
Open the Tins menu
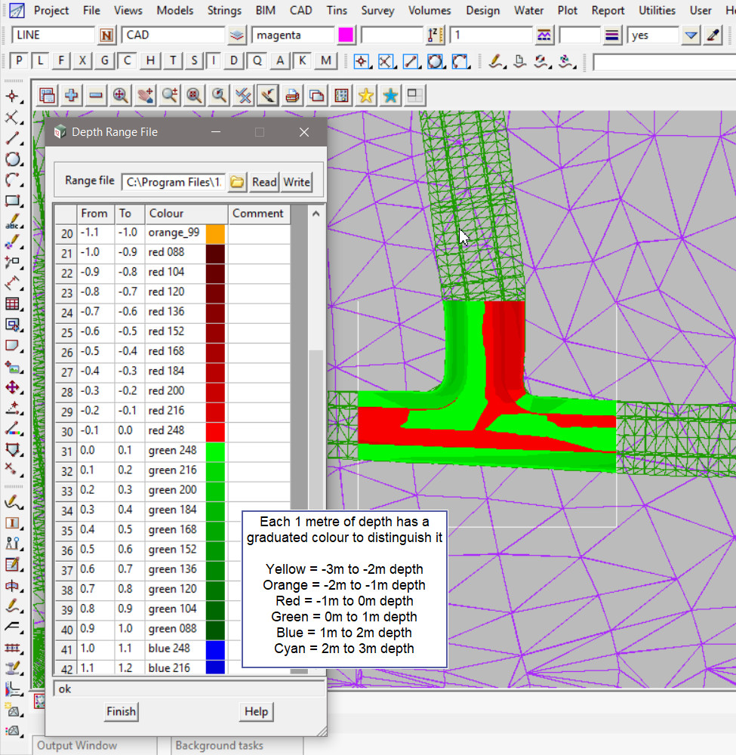(x=337, y=11)
